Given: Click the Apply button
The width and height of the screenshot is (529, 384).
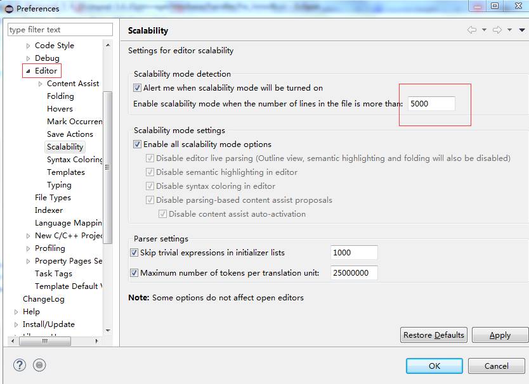Looking at the screenshot, I should pos(500,335).
